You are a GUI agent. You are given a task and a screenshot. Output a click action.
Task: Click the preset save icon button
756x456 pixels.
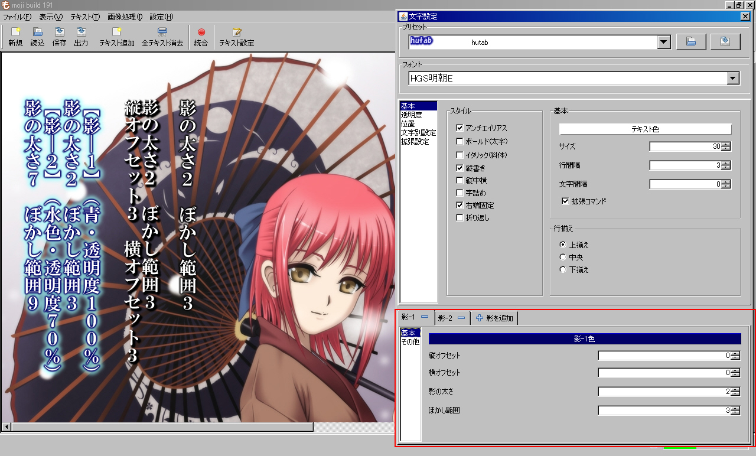[725, 41]
